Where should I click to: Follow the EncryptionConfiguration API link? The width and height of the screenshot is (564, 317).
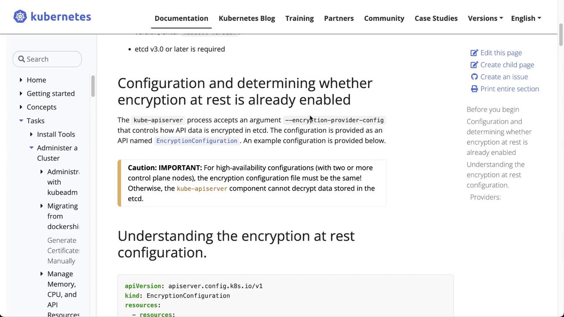197,141
